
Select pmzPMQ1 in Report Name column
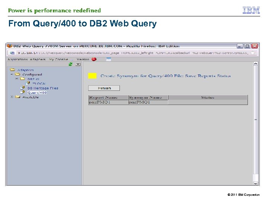[x=100, y=102]
